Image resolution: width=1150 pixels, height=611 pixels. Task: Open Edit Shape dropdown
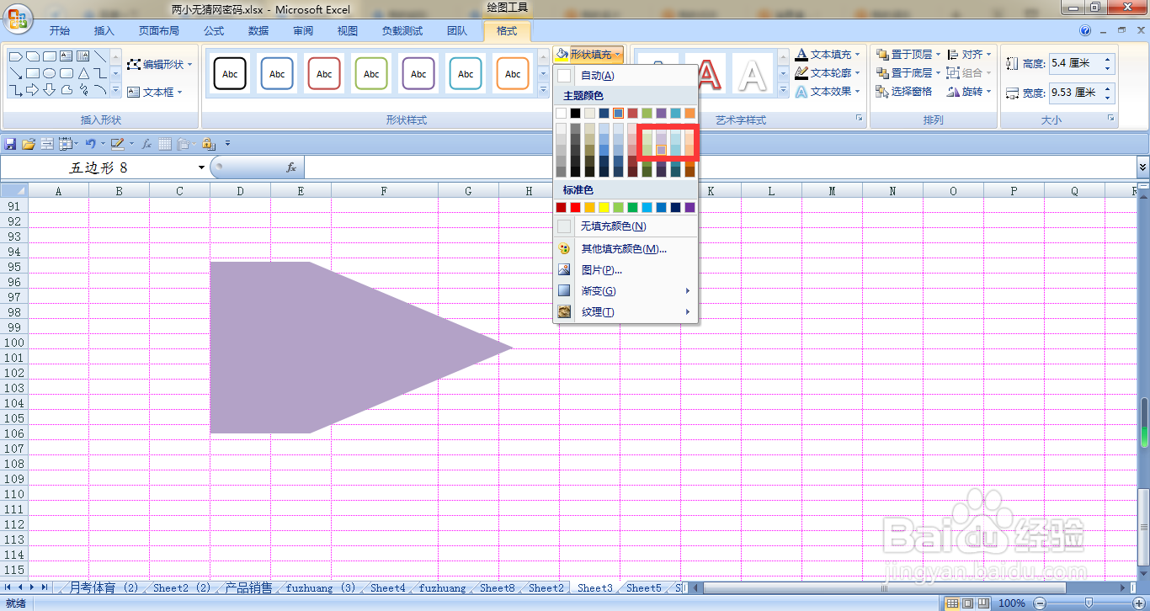[x=160, y=64]
